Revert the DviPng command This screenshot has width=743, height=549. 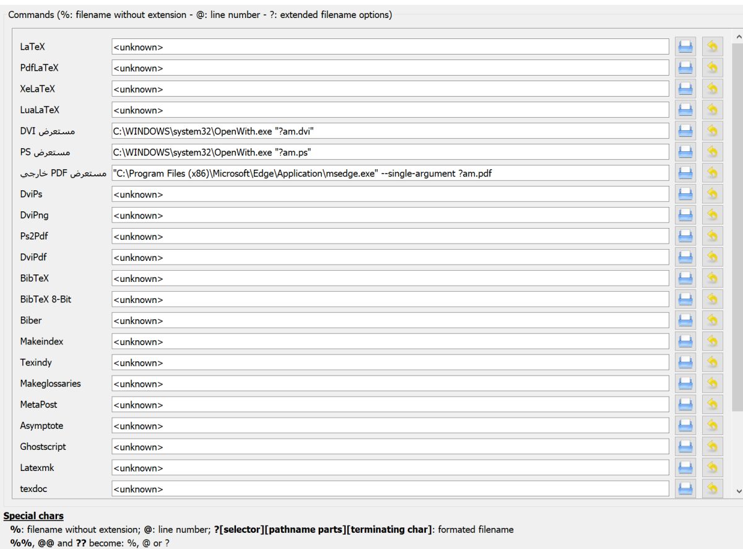click(x=713, y=215)
